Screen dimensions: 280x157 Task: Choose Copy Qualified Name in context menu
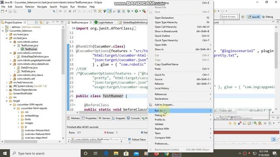(x=180, y=64)
